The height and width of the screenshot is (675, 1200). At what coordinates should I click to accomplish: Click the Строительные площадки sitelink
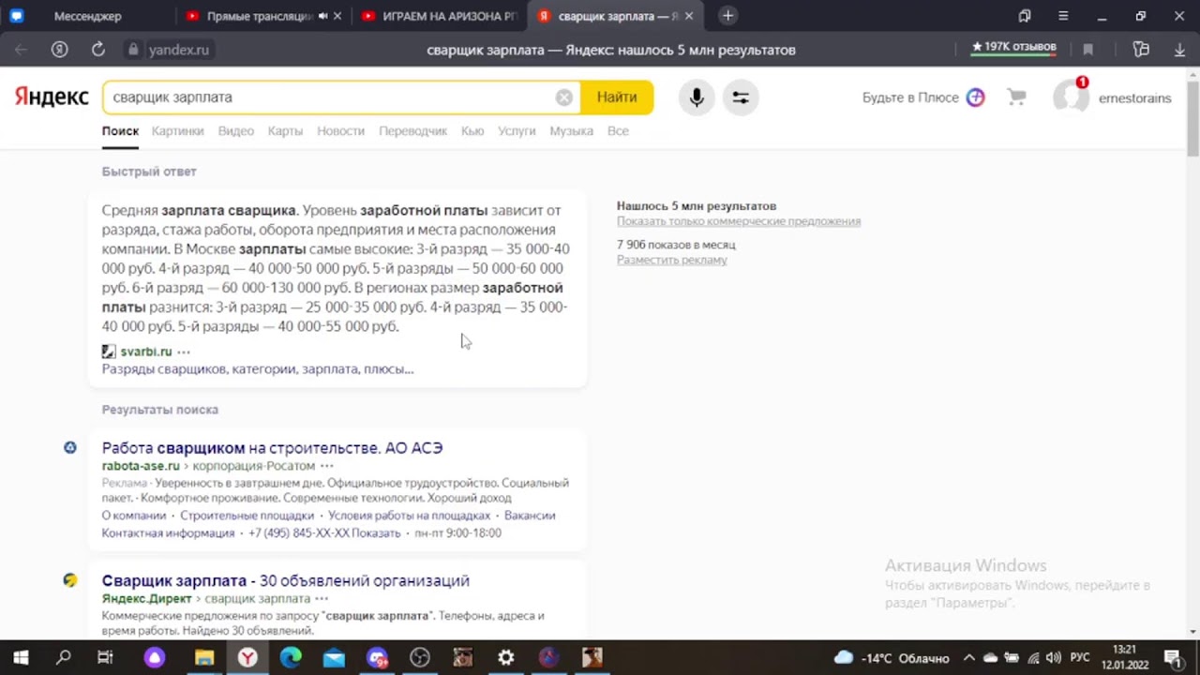point(247,516)
